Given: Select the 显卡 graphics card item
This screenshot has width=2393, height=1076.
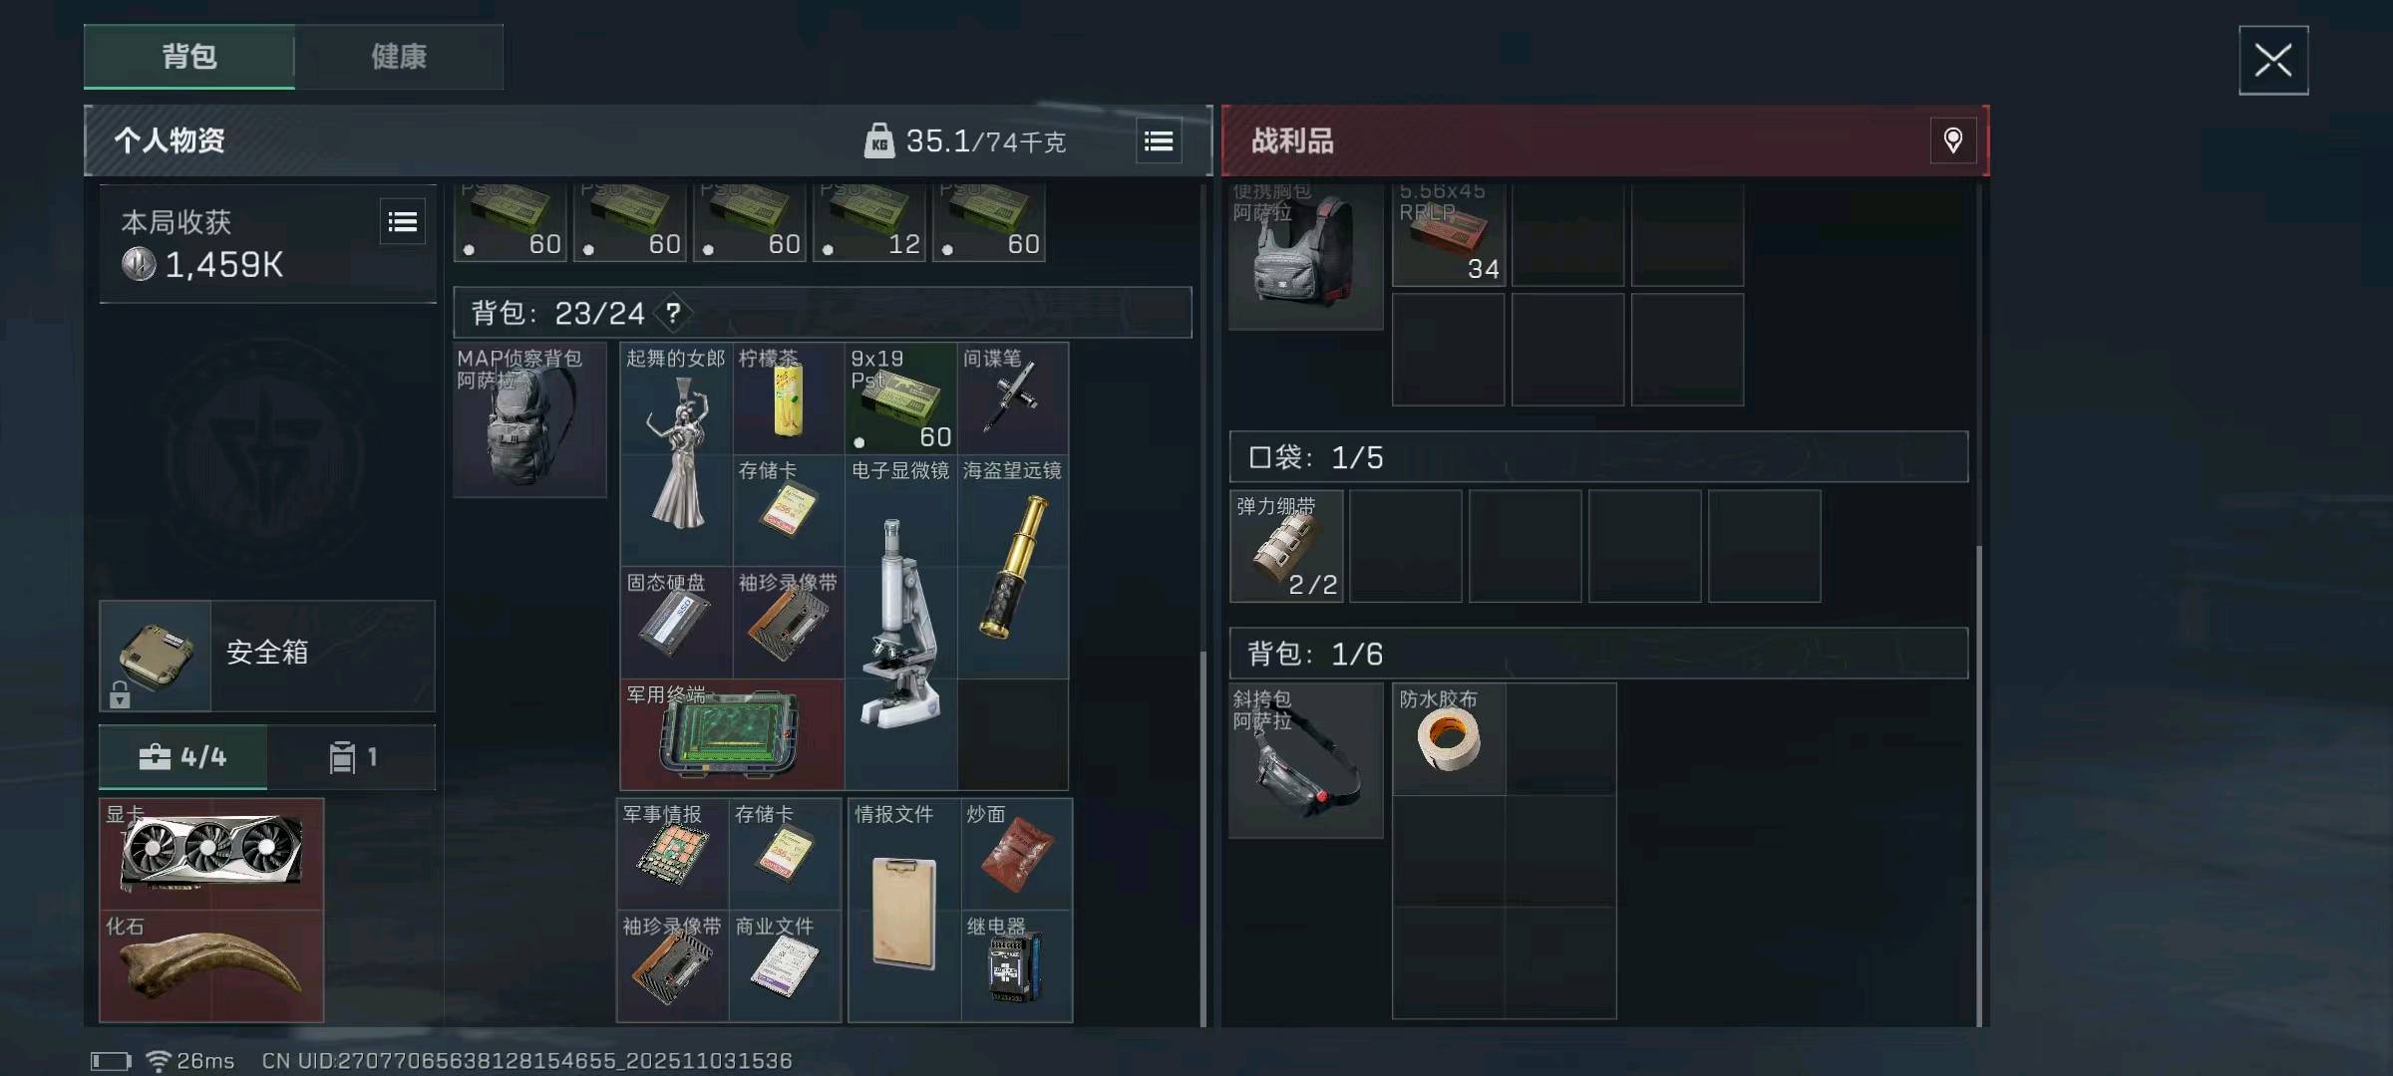Looking at the screenshot, I should point(211,854).
